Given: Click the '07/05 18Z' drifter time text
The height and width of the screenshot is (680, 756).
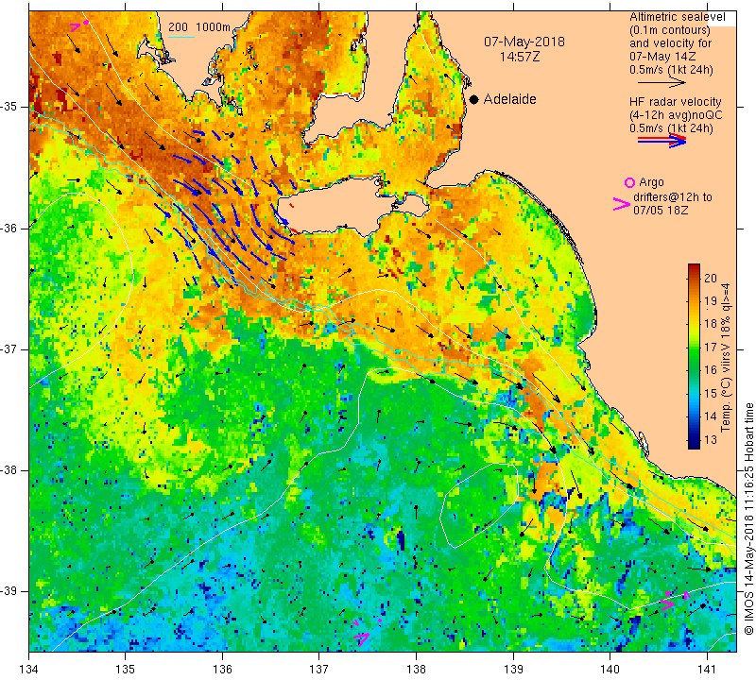Looking at the screenshot, I should tap(661, 211).
